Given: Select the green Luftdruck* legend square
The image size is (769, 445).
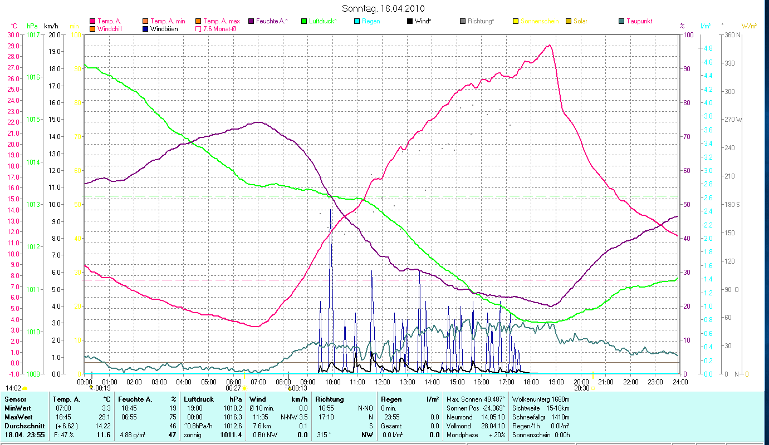Looking at the screenshot, I should point(304,22).
